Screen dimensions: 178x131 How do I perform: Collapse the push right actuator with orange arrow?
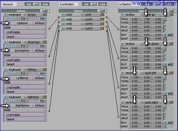[x=172, y=103]
